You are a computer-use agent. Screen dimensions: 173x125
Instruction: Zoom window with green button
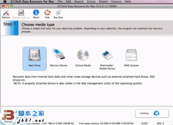pyautogui.click(x=12, y=6)
